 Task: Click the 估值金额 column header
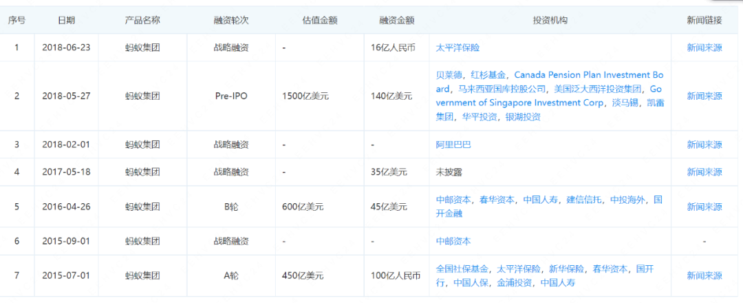(320, 21)
